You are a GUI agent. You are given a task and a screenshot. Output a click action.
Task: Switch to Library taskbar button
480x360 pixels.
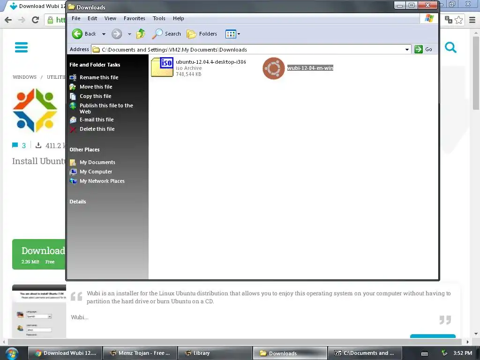pyautogui.click(x=215, y=353)
